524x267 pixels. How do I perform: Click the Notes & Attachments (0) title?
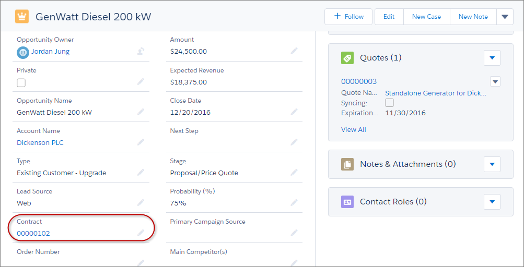pos(408,164)
